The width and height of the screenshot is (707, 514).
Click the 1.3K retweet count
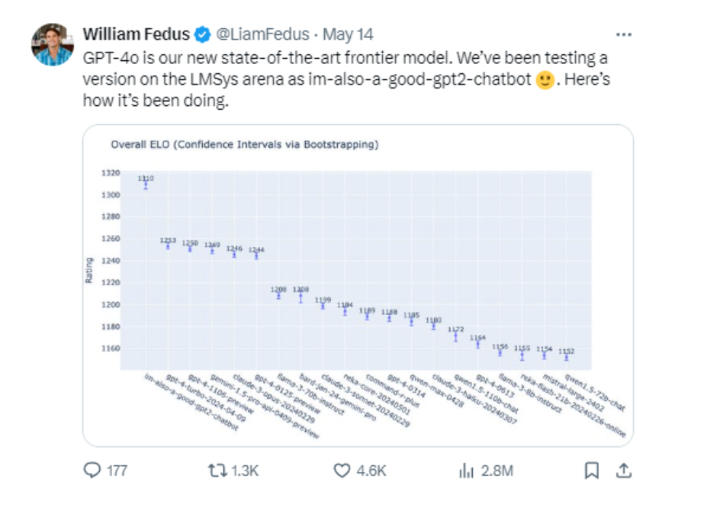coord(244,471)
